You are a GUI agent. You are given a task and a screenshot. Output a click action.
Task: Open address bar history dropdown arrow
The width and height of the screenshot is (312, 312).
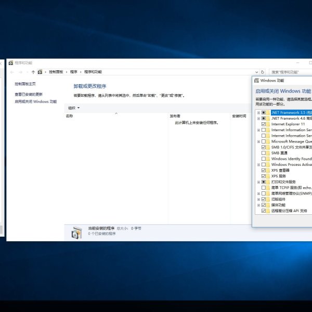(x=257, y=72)
